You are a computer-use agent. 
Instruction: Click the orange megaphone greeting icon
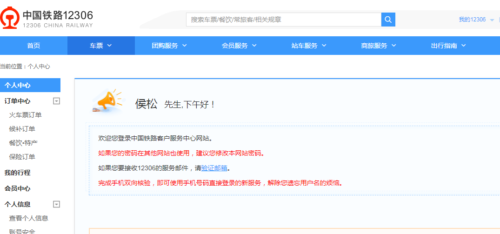point(107,101)
